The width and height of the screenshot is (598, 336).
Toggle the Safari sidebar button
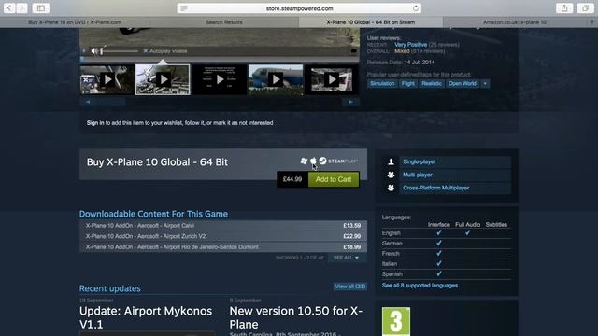[x=41, y=8]
